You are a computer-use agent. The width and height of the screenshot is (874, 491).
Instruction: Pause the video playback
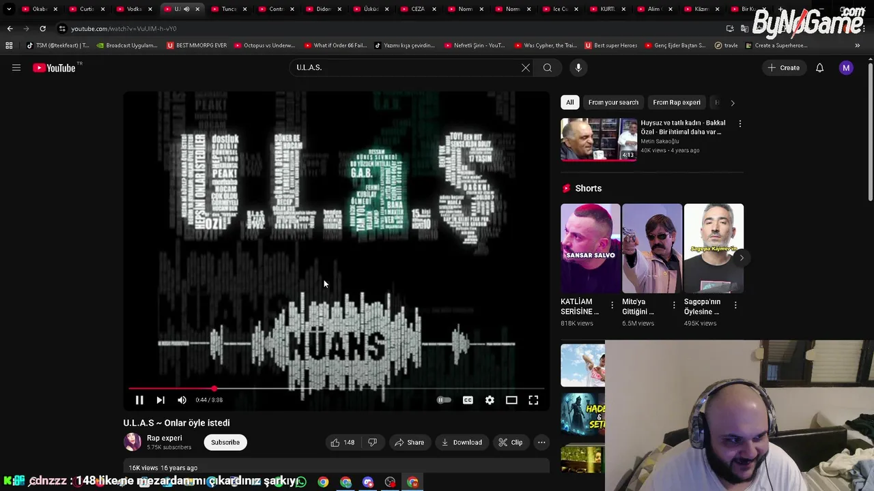click(x=139, y=400)
